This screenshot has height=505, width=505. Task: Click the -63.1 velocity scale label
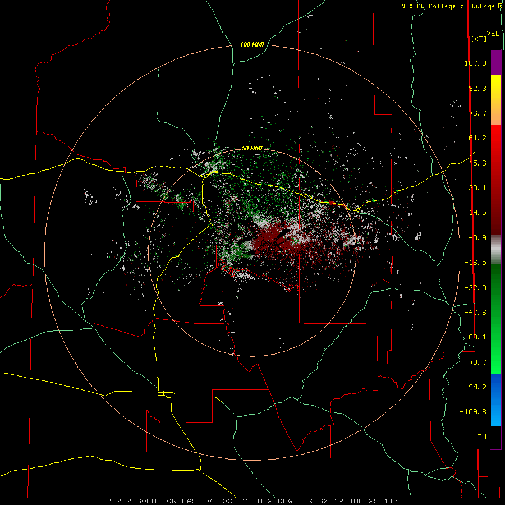point(475,337)
